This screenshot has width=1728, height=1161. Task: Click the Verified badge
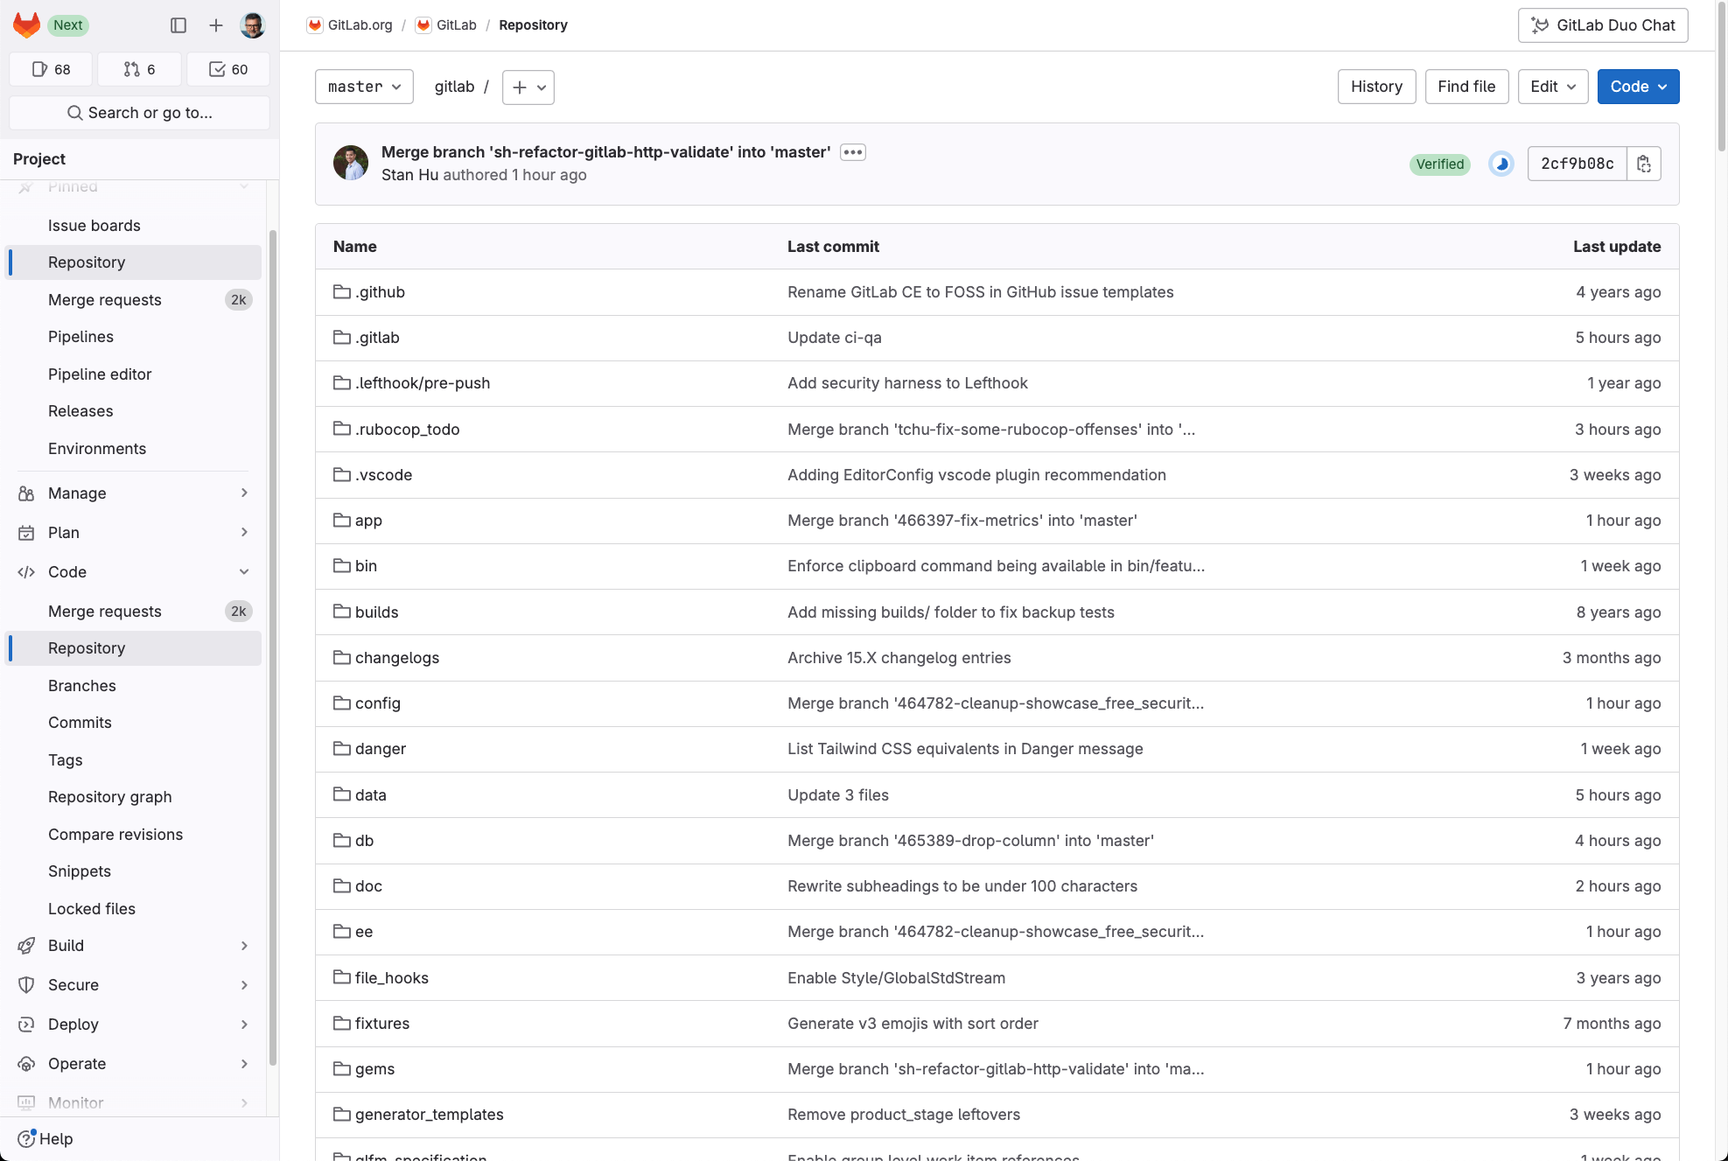pos(1439,164)
